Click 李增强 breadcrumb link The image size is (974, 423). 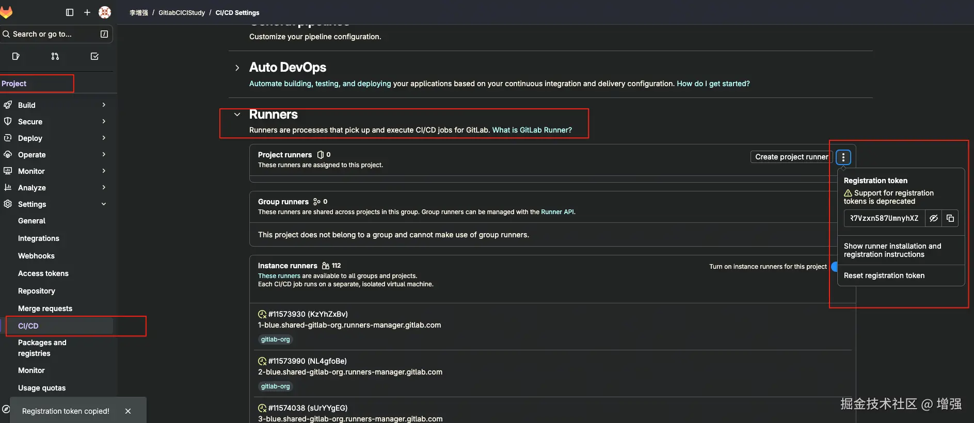pos(138,12)
